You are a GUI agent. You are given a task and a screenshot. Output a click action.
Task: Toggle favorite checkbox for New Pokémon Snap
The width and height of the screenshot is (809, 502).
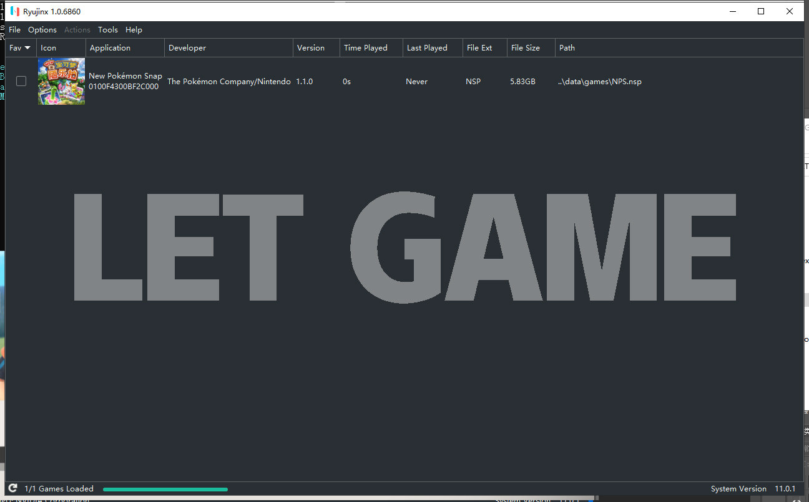21,81
